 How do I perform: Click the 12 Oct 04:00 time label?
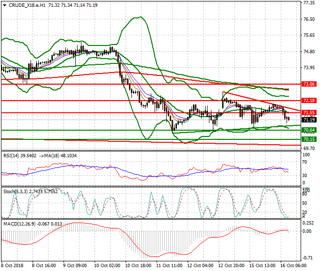click(x=200, y=266)
